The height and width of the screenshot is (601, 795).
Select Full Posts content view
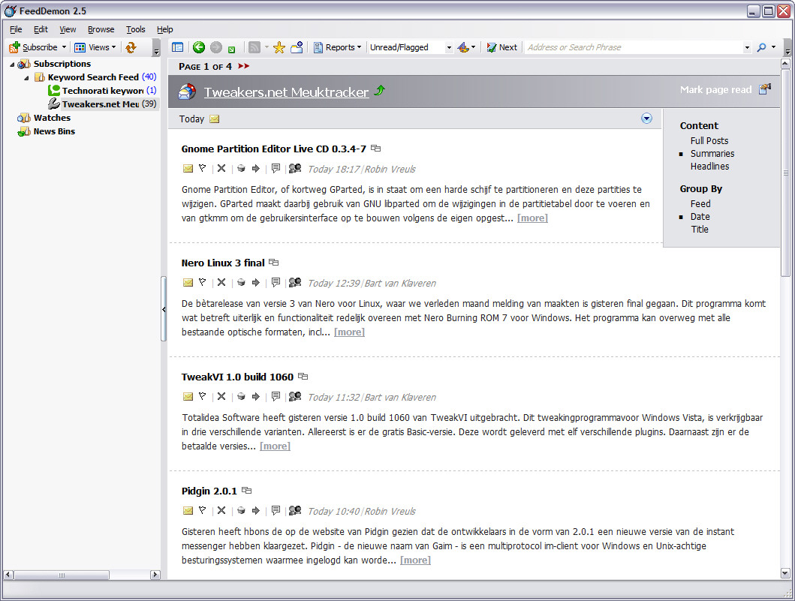pos(709,141)
